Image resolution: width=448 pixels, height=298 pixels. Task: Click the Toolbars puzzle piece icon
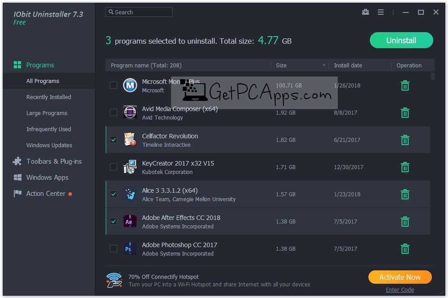[x=17, y=161]
